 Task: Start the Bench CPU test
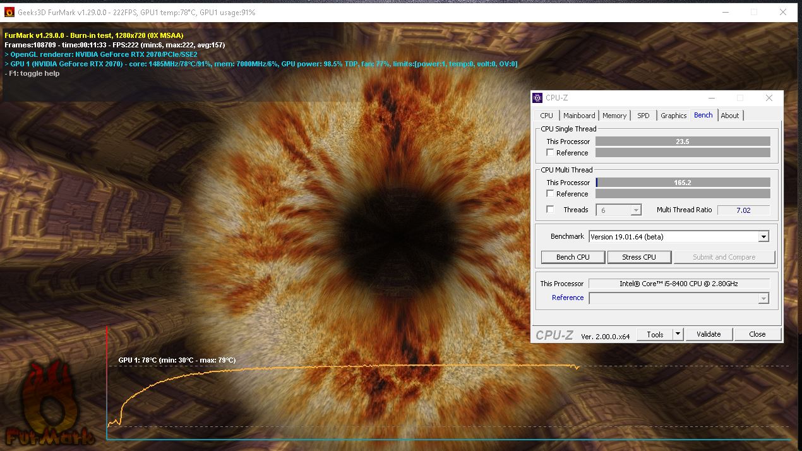click(573, 257)
